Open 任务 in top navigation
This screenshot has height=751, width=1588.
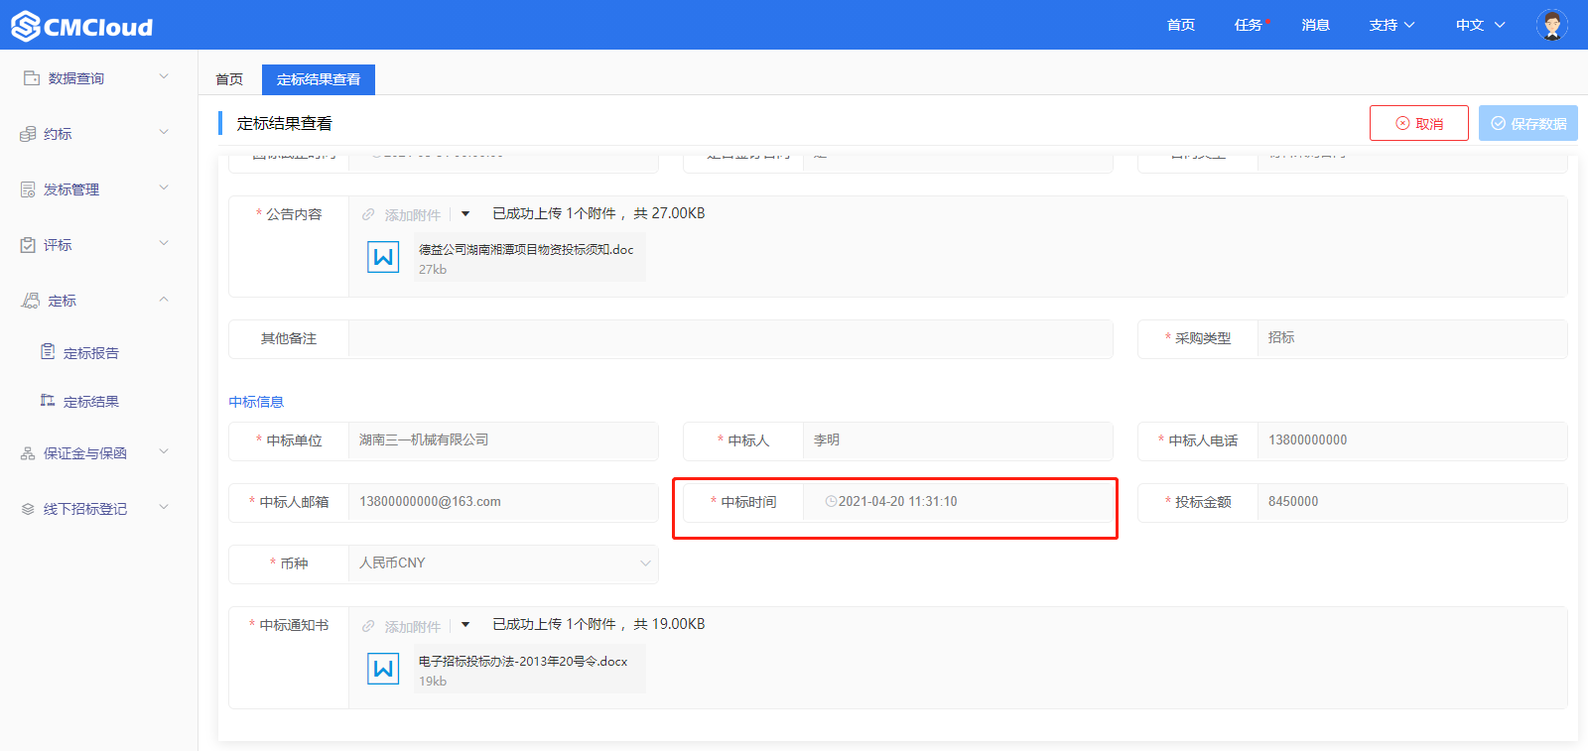click(x=1249, y=25)
